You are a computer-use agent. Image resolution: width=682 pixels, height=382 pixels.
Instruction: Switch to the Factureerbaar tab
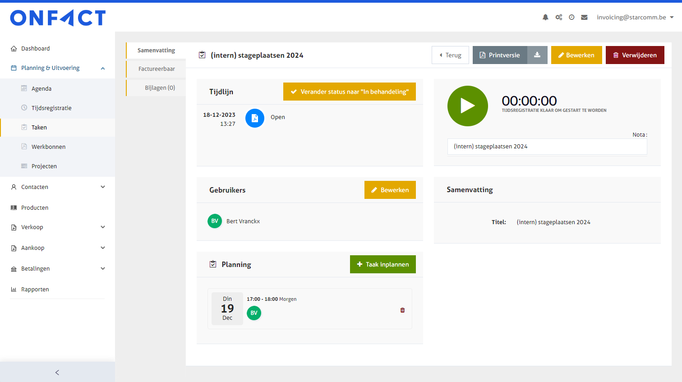pyautogui.click(x=157, y=69)
